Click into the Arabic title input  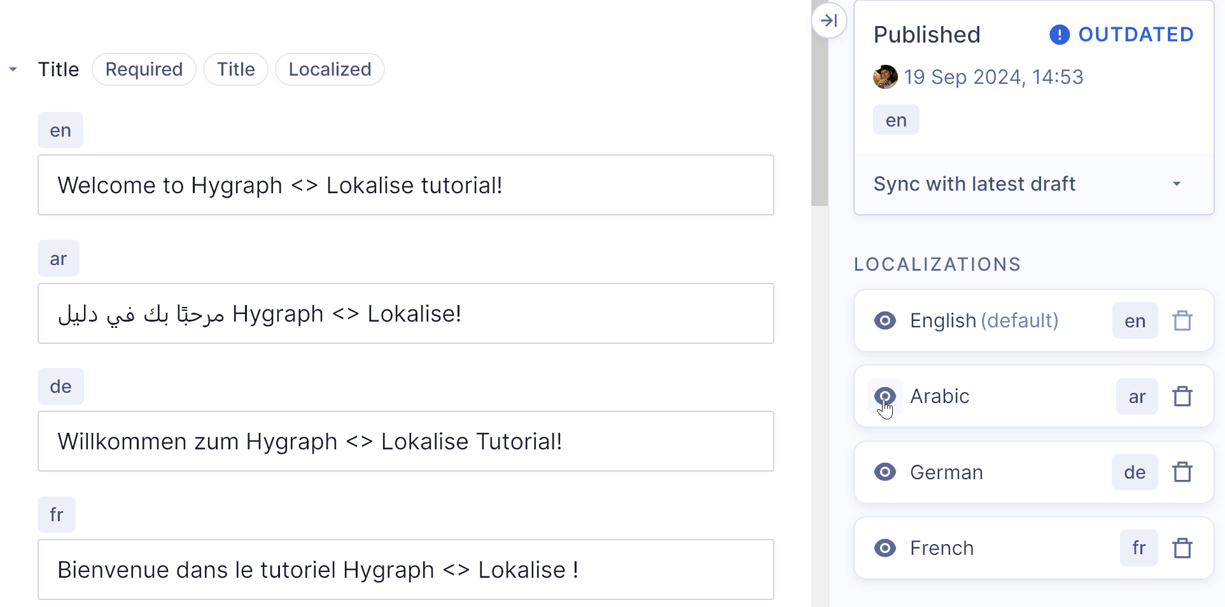click(x=405, y=313)
